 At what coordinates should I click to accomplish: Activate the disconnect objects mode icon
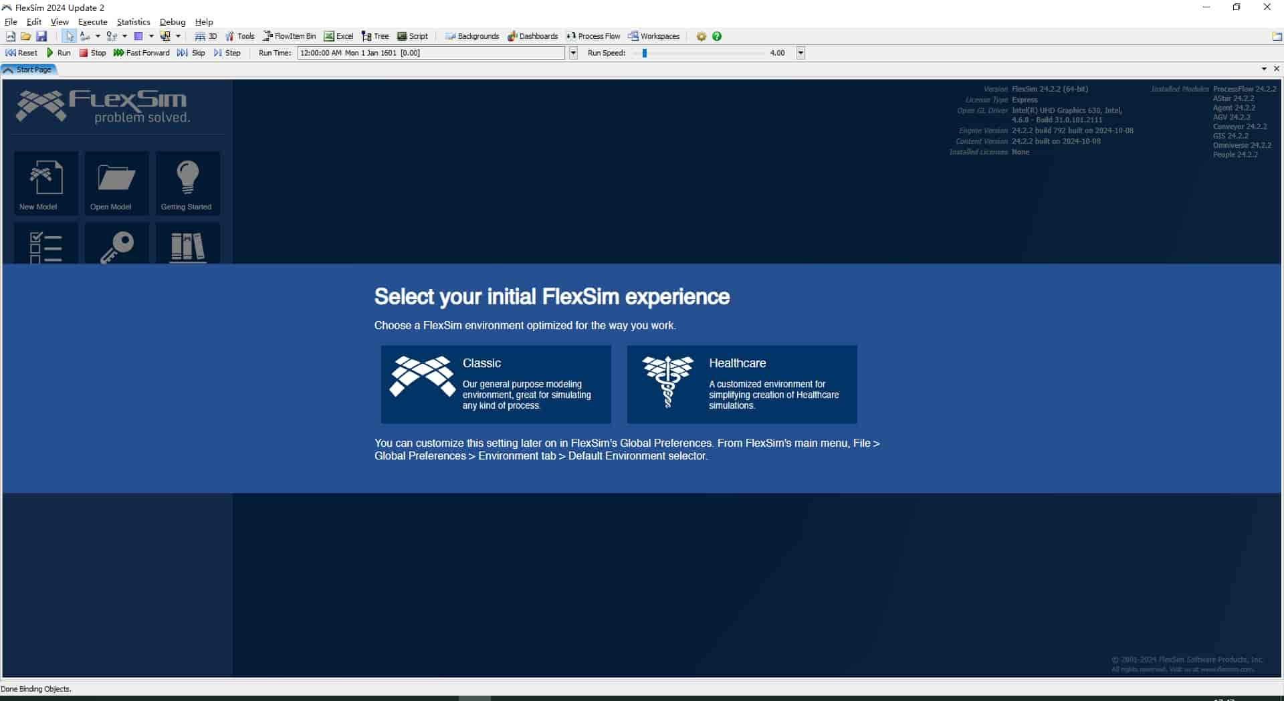pyautogui.click(x=112, y=36)
